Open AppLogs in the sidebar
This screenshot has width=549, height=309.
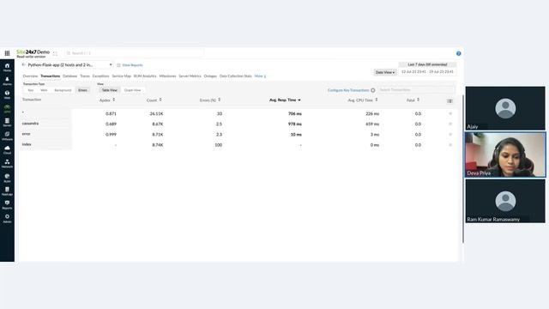pos(7,191)
